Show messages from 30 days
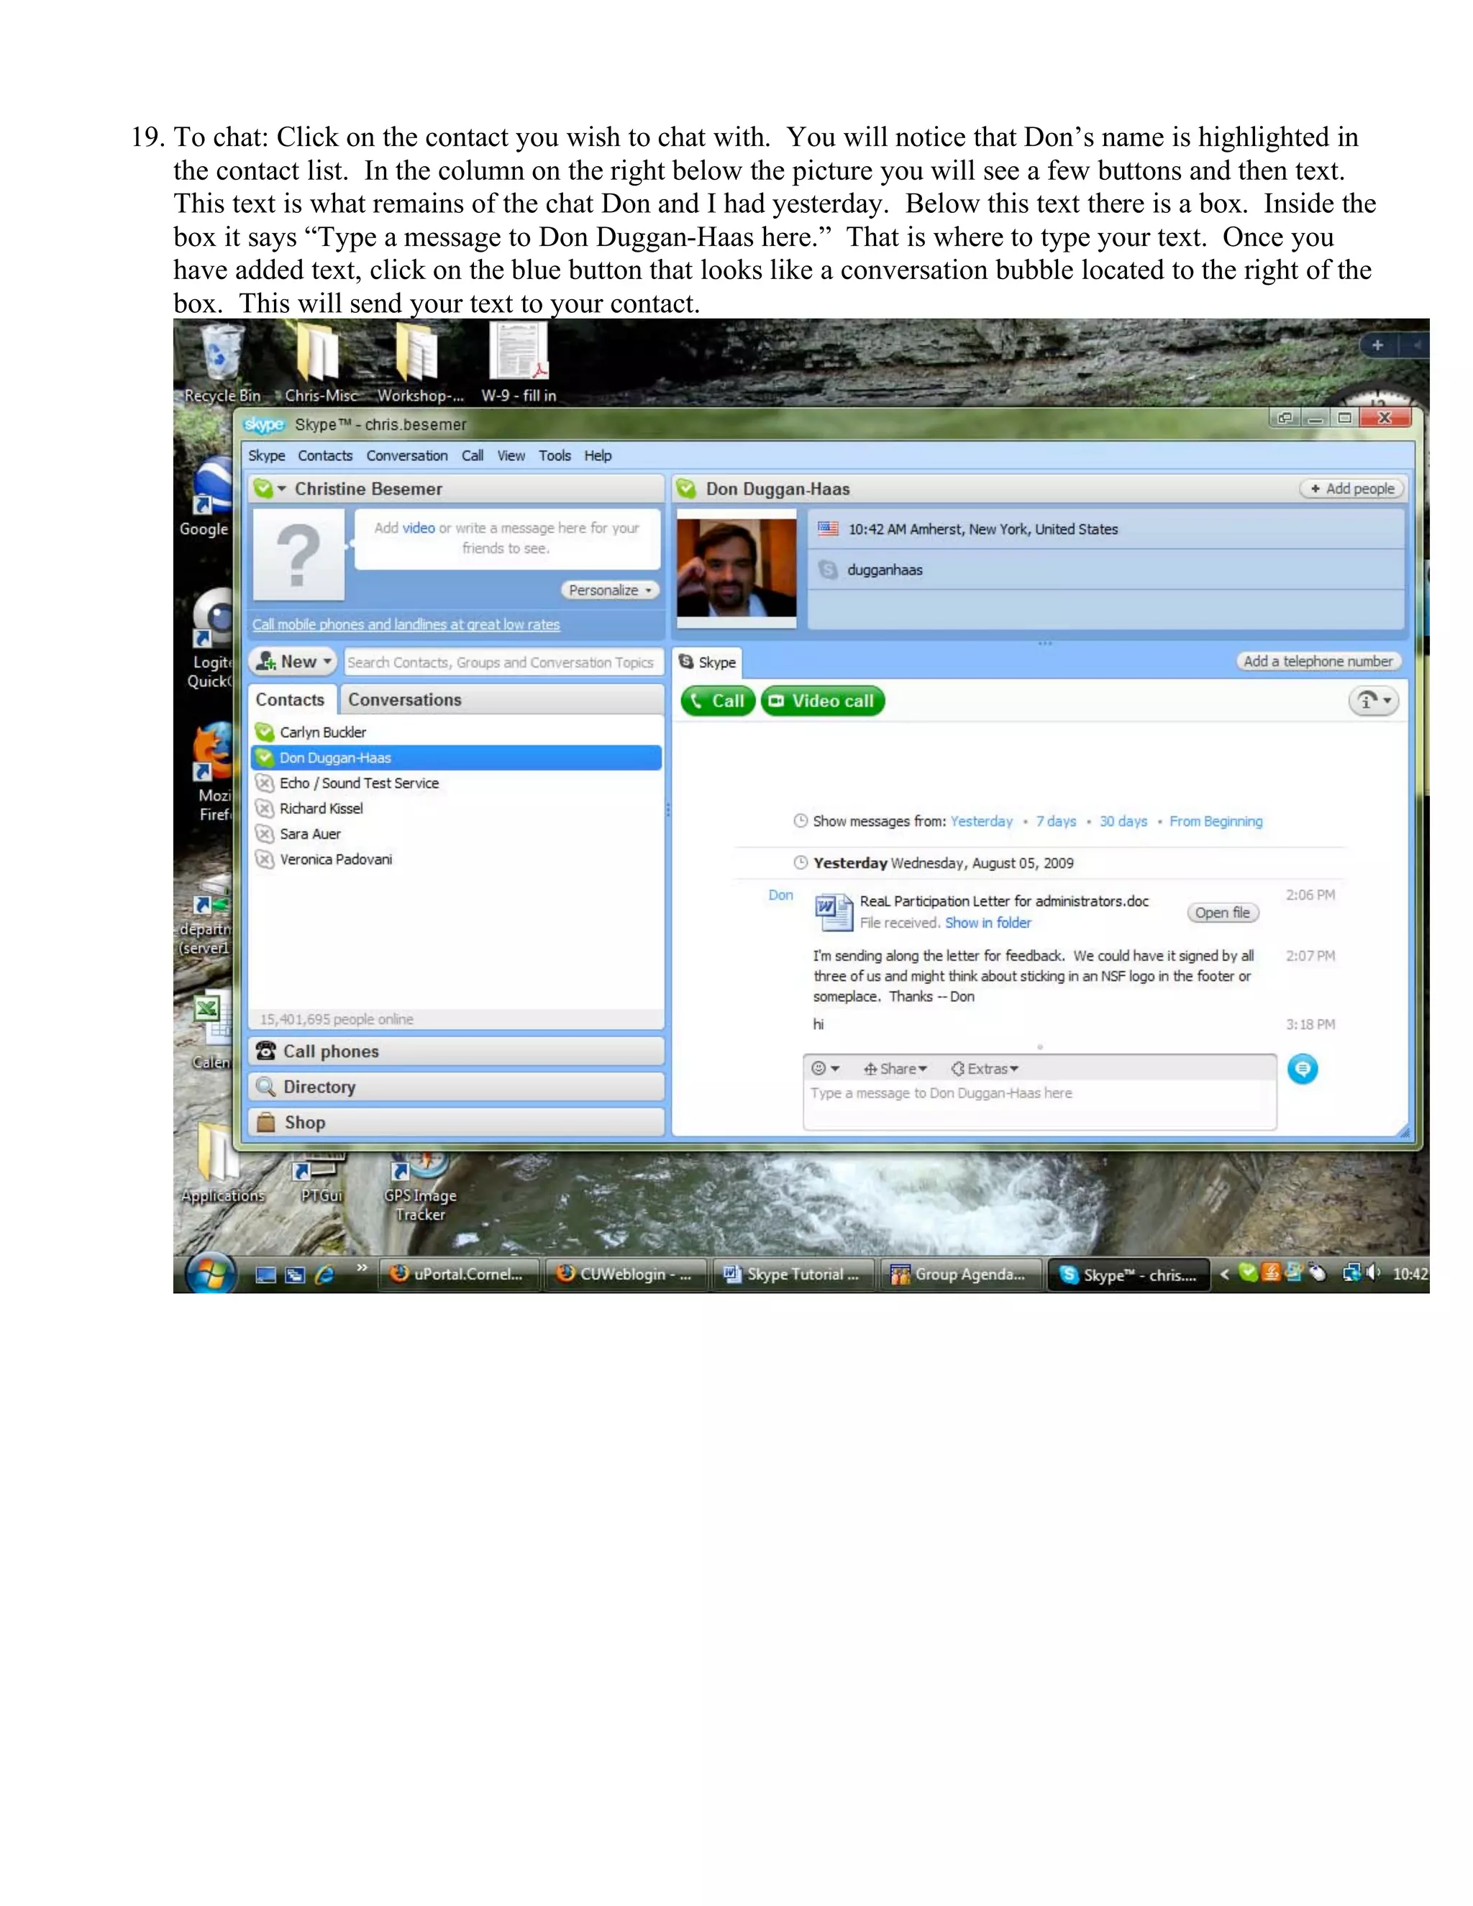Image resolution: width=1473 pixels, height=1906 pixels. coord(1123,821)
